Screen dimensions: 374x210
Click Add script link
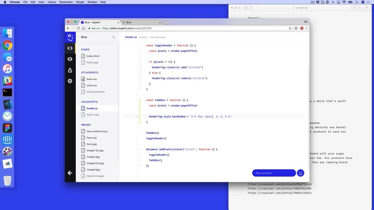coord(93,115)
